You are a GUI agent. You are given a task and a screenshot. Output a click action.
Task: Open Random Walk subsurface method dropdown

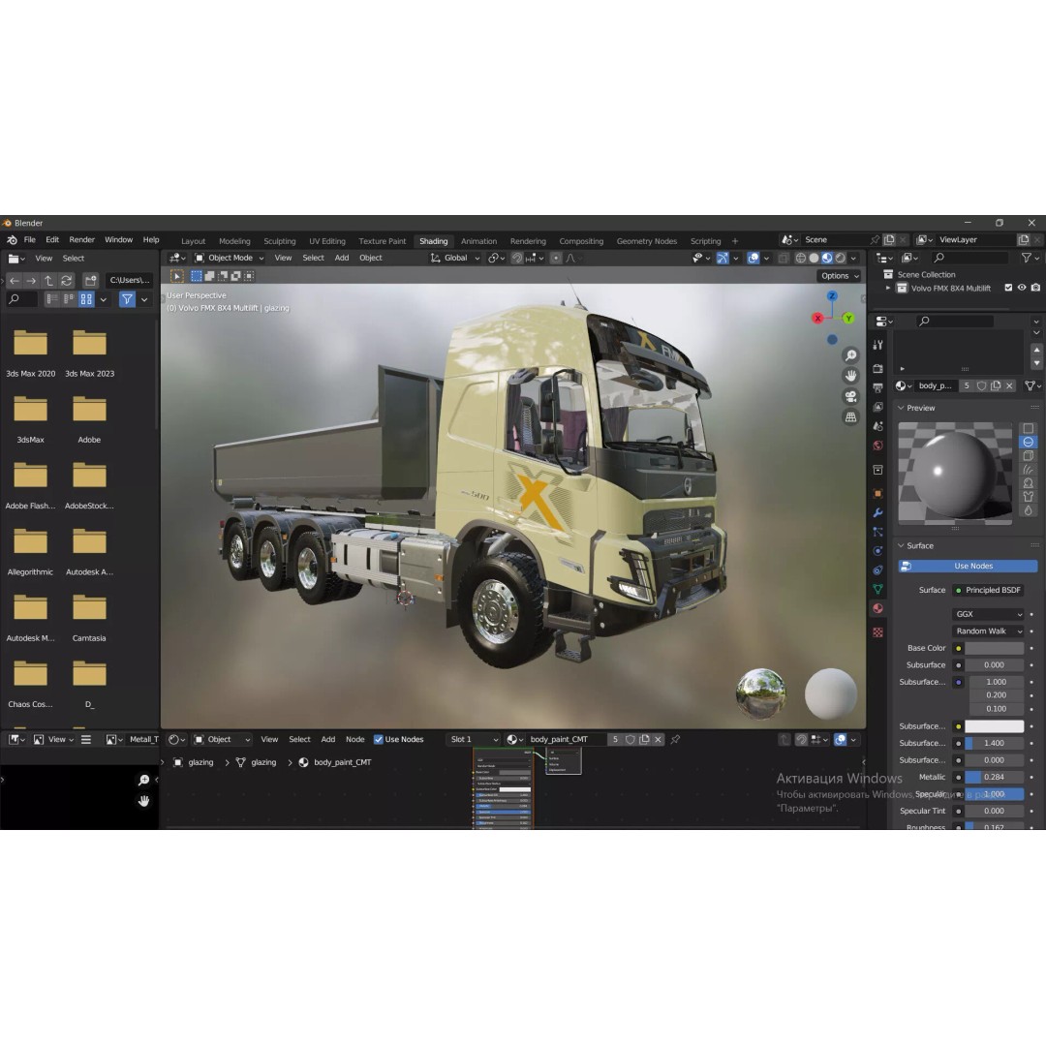988,631
